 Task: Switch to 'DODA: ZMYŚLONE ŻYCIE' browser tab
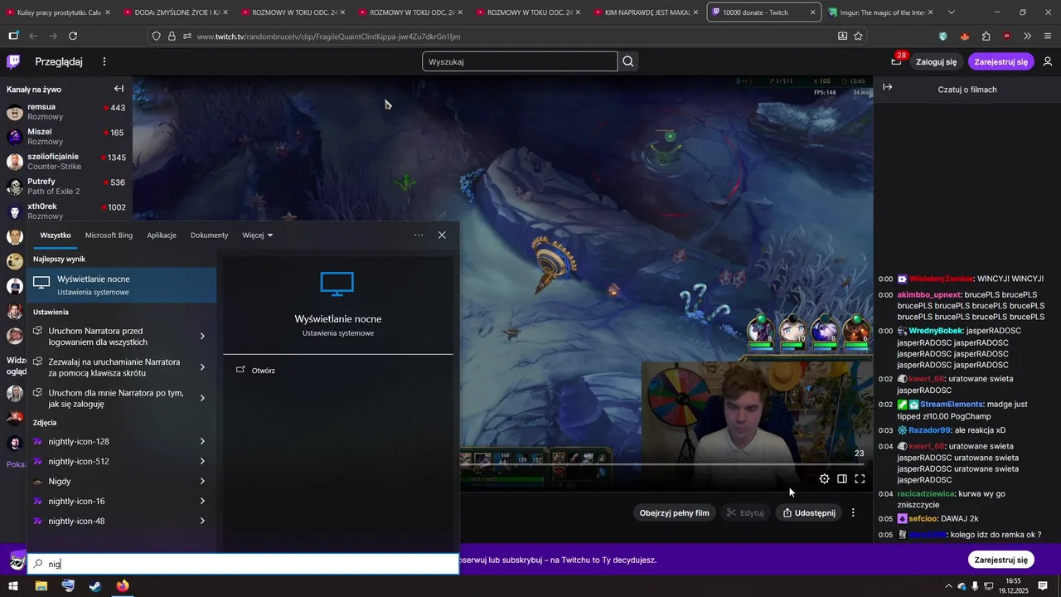coord(175,12)
